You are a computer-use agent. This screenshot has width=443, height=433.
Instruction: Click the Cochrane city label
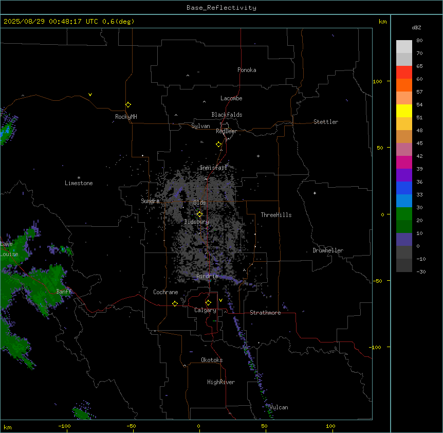point(165,292)
